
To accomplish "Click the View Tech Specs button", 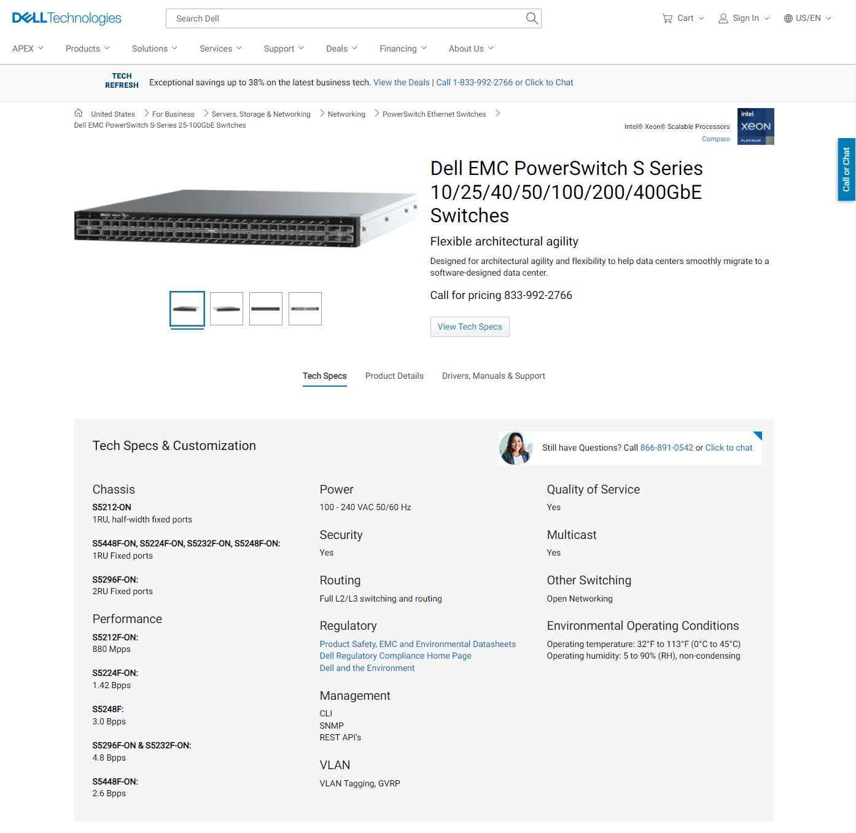I will point(470,327).
